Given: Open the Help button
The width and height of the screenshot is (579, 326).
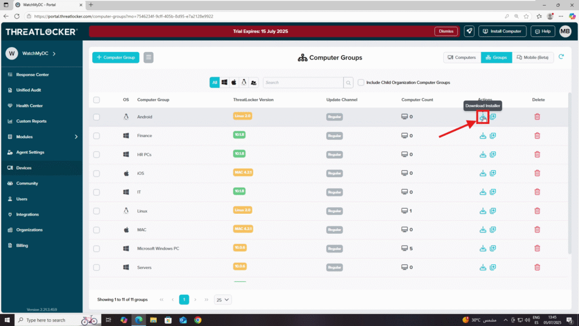Looking at the screenshot, I should (x=543, y=32).
